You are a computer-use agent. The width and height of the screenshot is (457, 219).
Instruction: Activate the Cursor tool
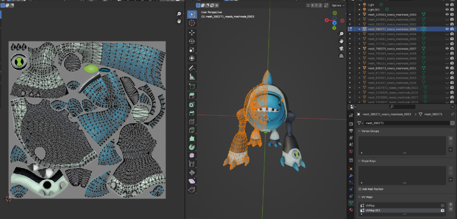pyautogui.click(x=192, y=23)
